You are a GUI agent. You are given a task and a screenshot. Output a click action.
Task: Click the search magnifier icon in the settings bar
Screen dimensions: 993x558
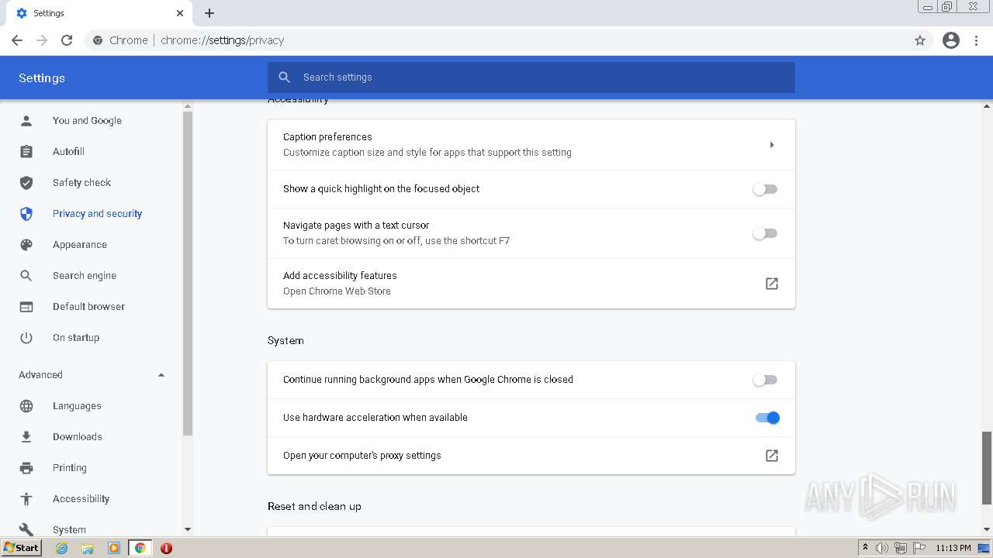point(285,77)
